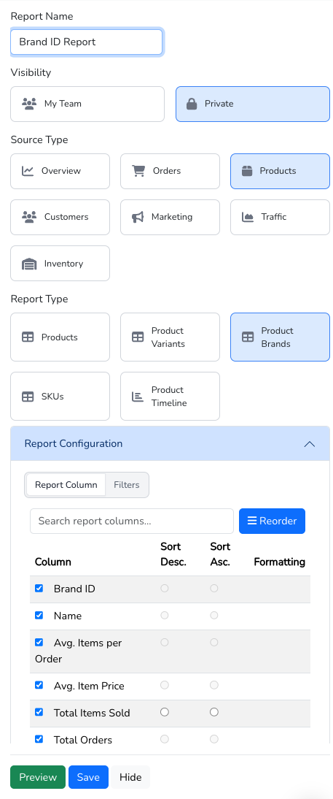This screenshot has width=333, height=799.
Task: Click table icon in Product Variants
Action: [x=138, y=337]
